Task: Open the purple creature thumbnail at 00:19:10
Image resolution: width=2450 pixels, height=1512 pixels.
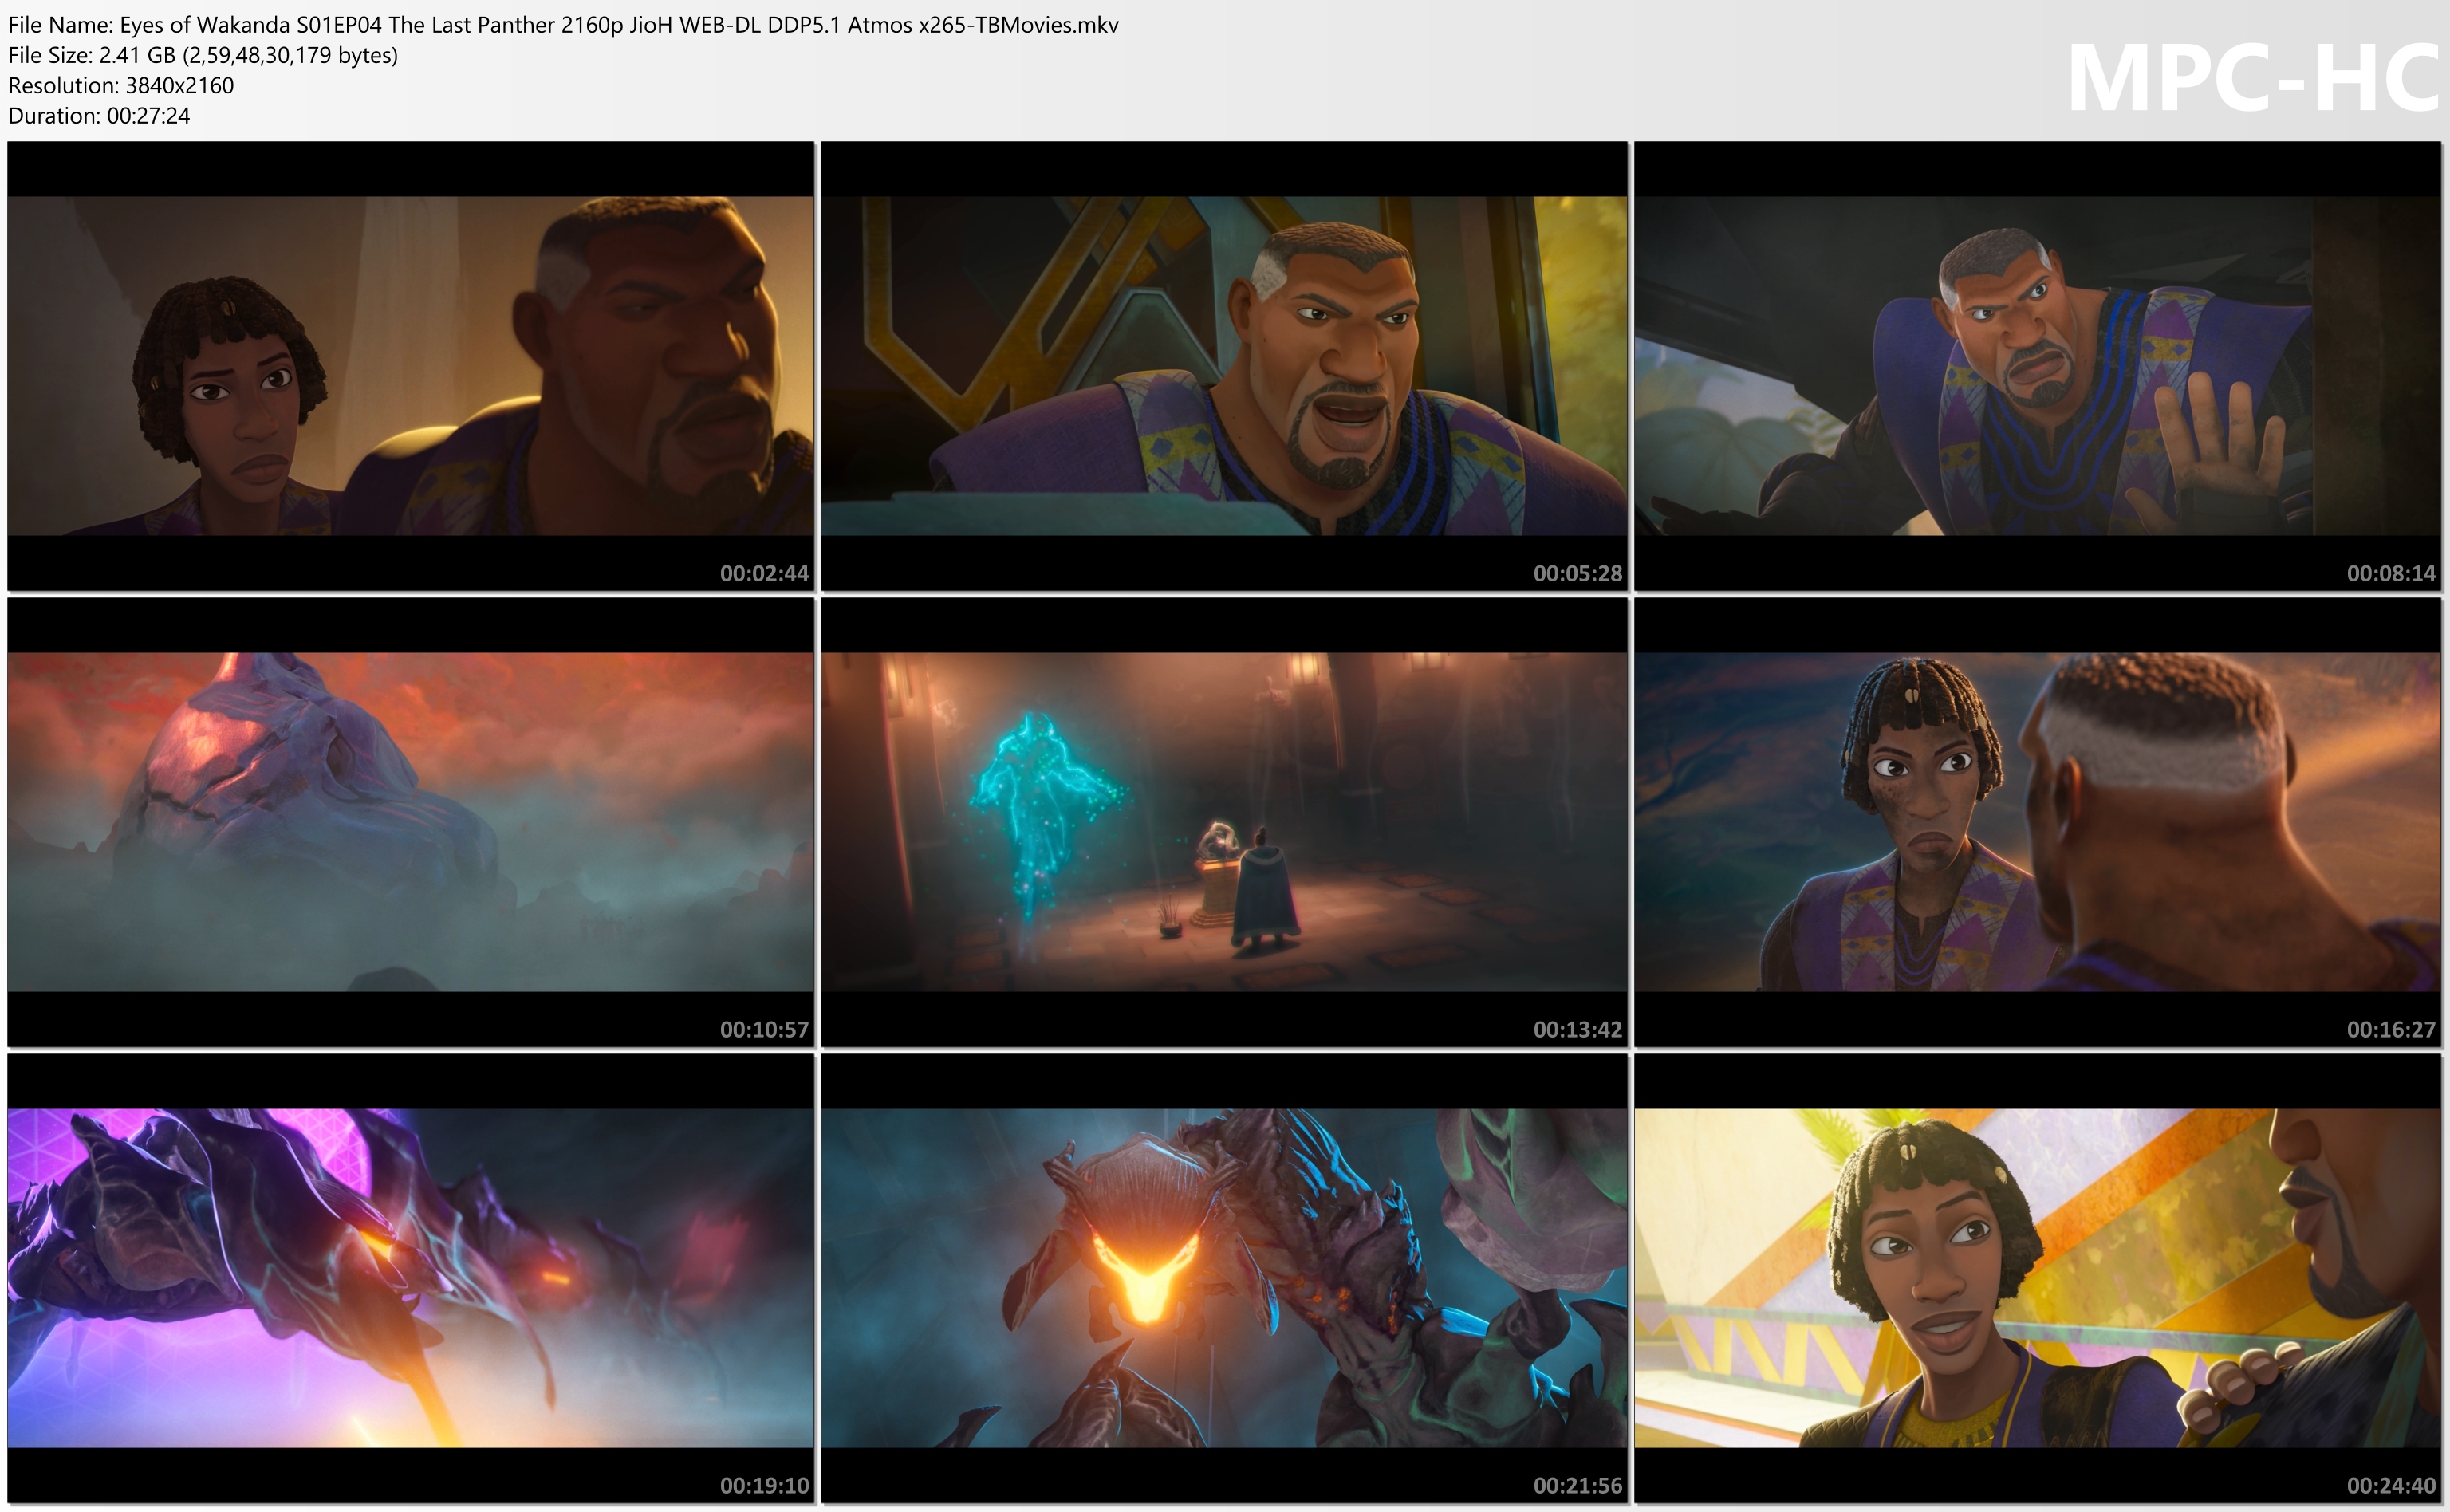Action: point(411,1278)
